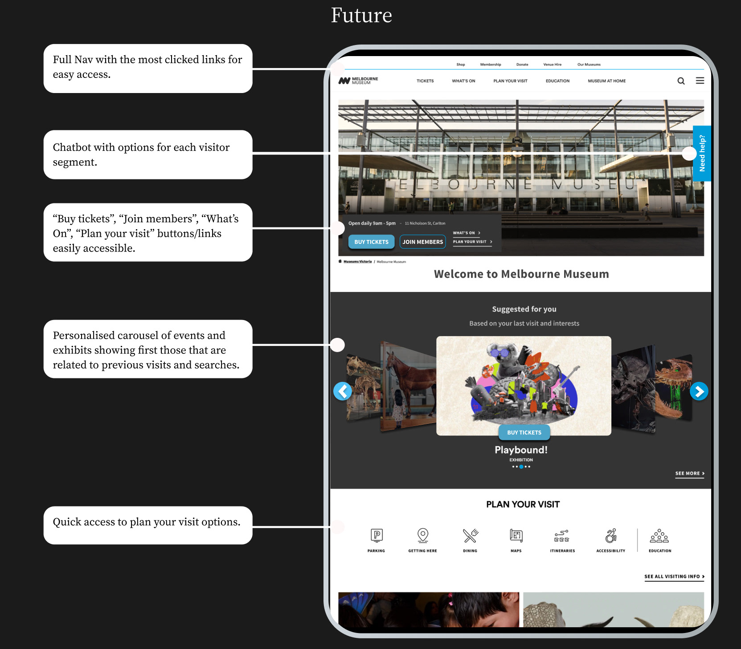Click the home icon in breadcrumb
The width and height of the screenshot is (741, 649).
click(340, 261)
